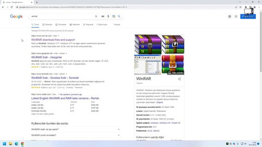Image resolution: width=262 pixels, height=147 pixels.
Task: Go back to the previous page
Action: 3,7
